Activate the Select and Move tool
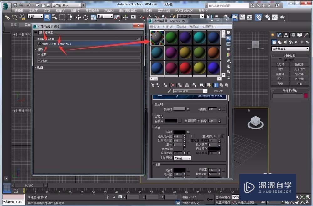Viewport: 313px width, 206px height. point(78,17)
